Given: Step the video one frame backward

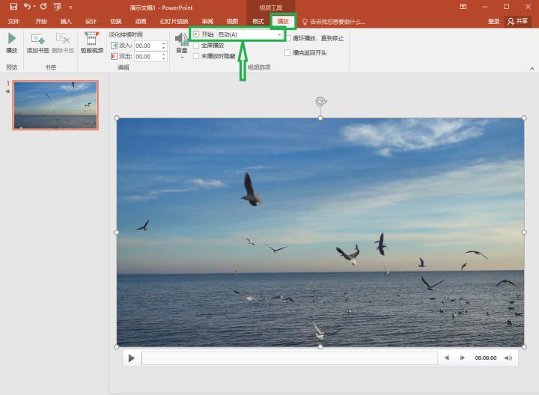Looking at the screenshot, I should [x=447, y=358].
